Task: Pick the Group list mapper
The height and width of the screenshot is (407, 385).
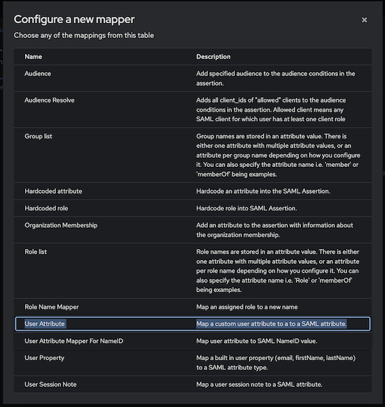Action: coord(39,137)
